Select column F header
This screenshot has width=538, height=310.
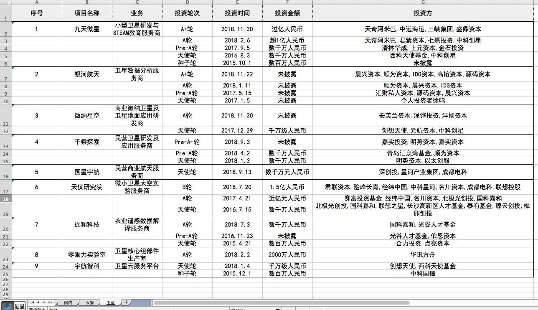click(287, 2)
